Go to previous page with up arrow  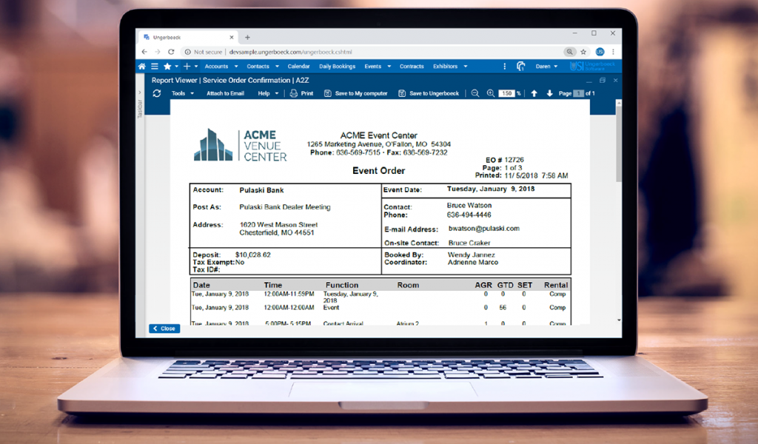click(x=534, y=93)
